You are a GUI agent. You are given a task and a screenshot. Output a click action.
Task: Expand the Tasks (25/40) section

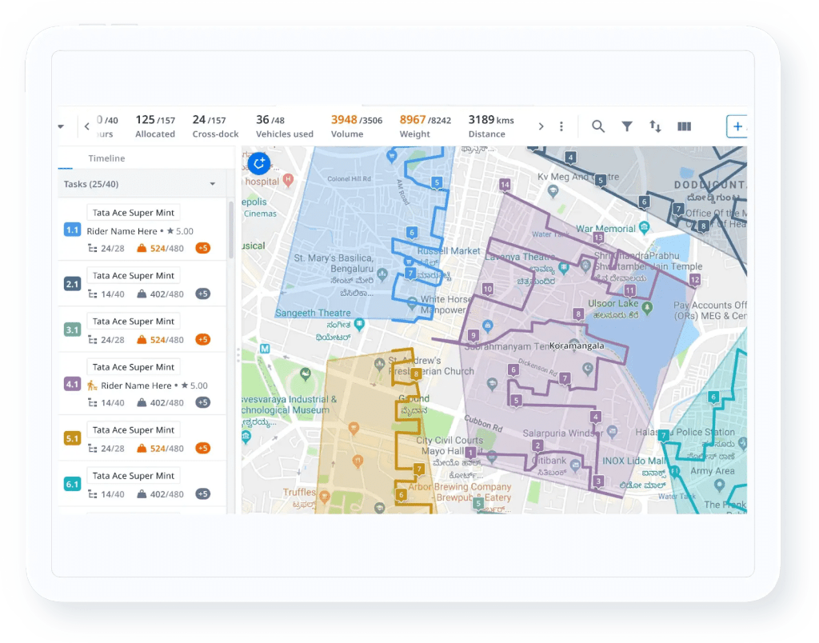click(212, 183)
